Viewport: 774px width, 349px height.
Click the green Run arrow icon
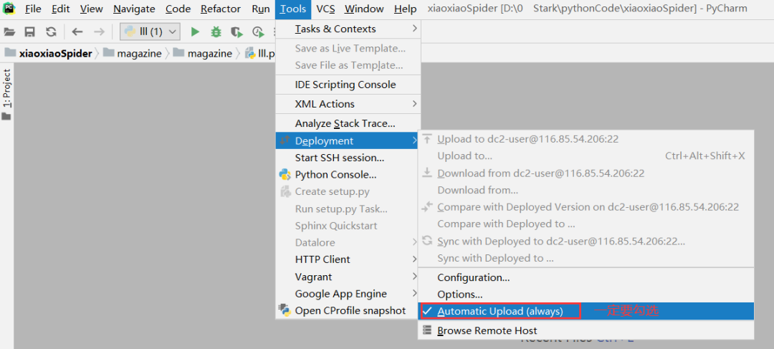195,32
